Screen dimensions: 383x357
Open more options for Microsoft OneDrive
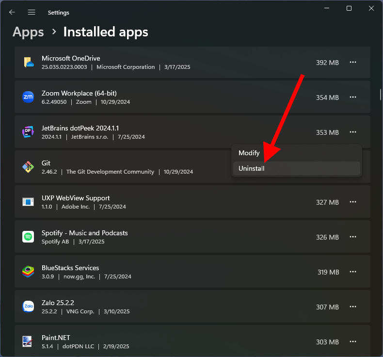pyautogui.click(x=353, y=62)
